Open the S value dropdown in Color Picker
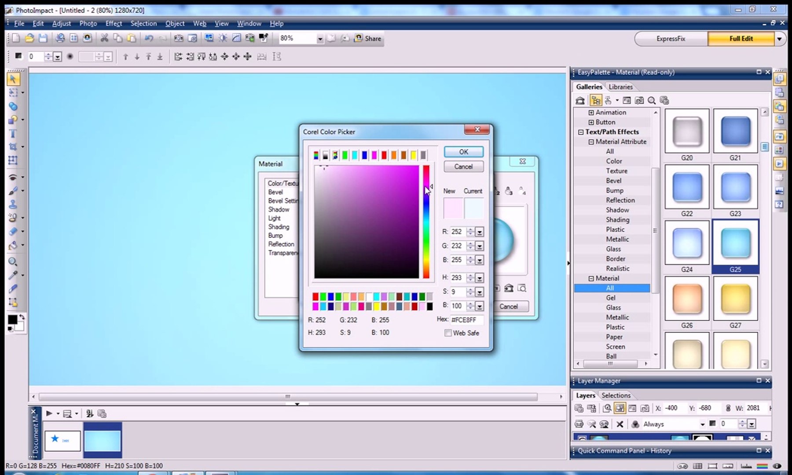Viewport: 792px width, 475px height. (480, 292)
